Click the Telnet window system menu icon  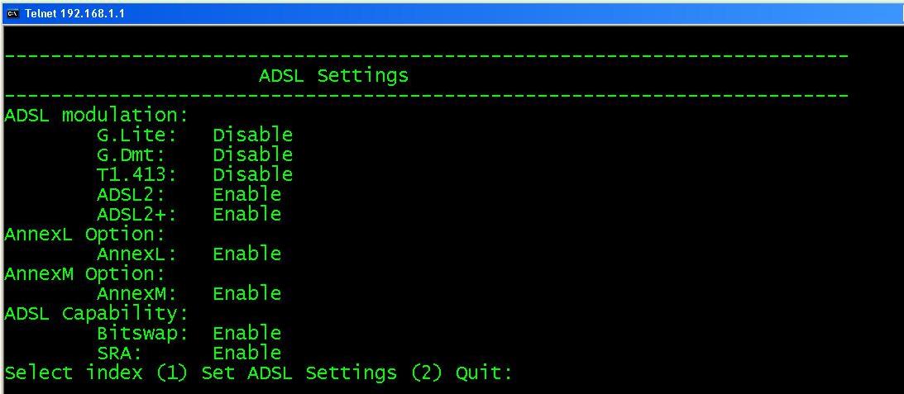[13, 13]
